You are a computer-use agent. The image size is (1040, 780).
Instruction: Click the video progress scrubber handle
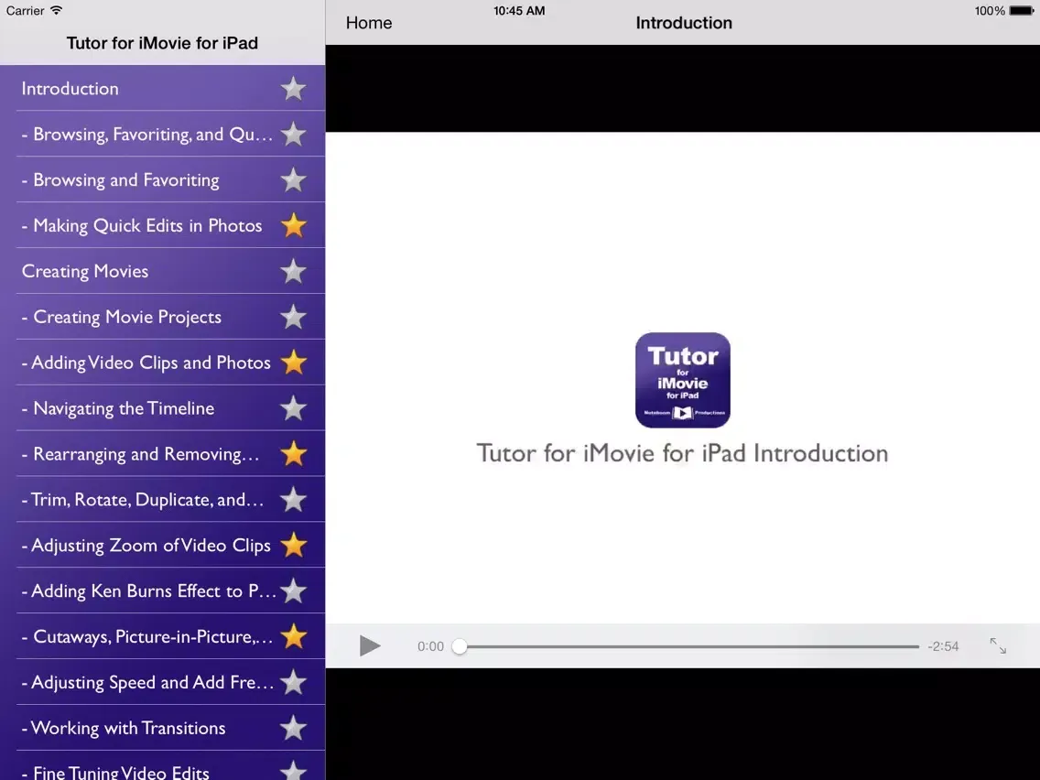coord(460,646)
